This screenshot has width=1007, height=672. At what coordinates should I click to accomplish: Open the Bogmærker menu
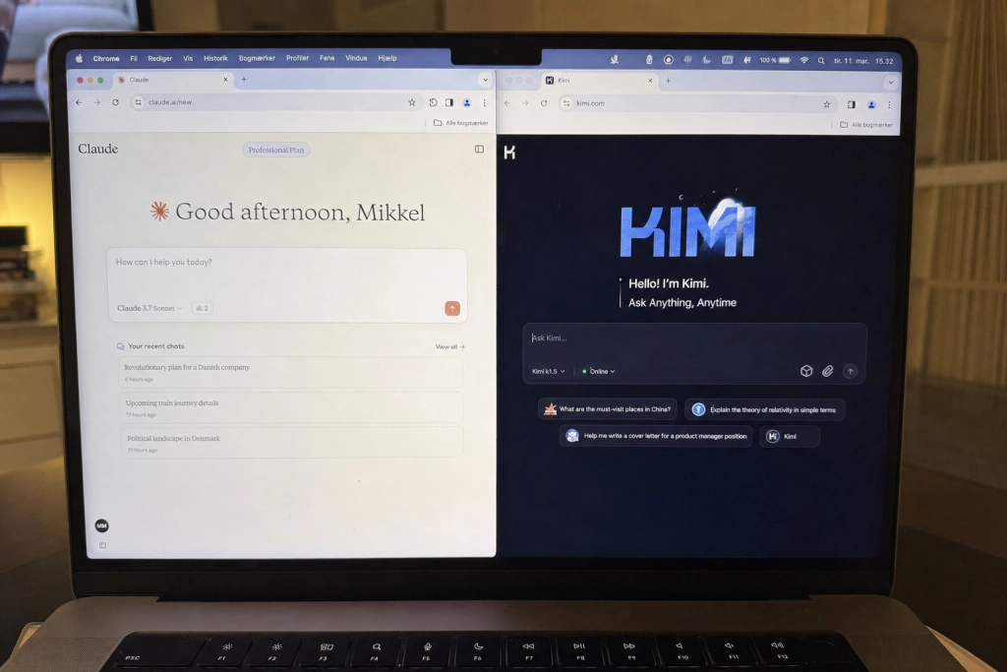257,58
